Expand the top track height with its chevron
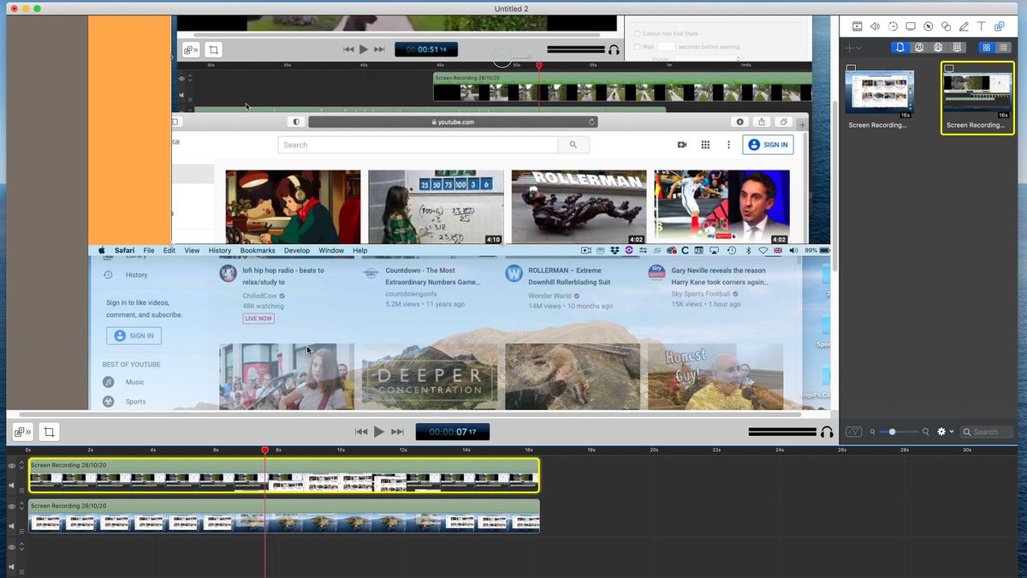This screenshot has width=1027, height=578. 21,462
